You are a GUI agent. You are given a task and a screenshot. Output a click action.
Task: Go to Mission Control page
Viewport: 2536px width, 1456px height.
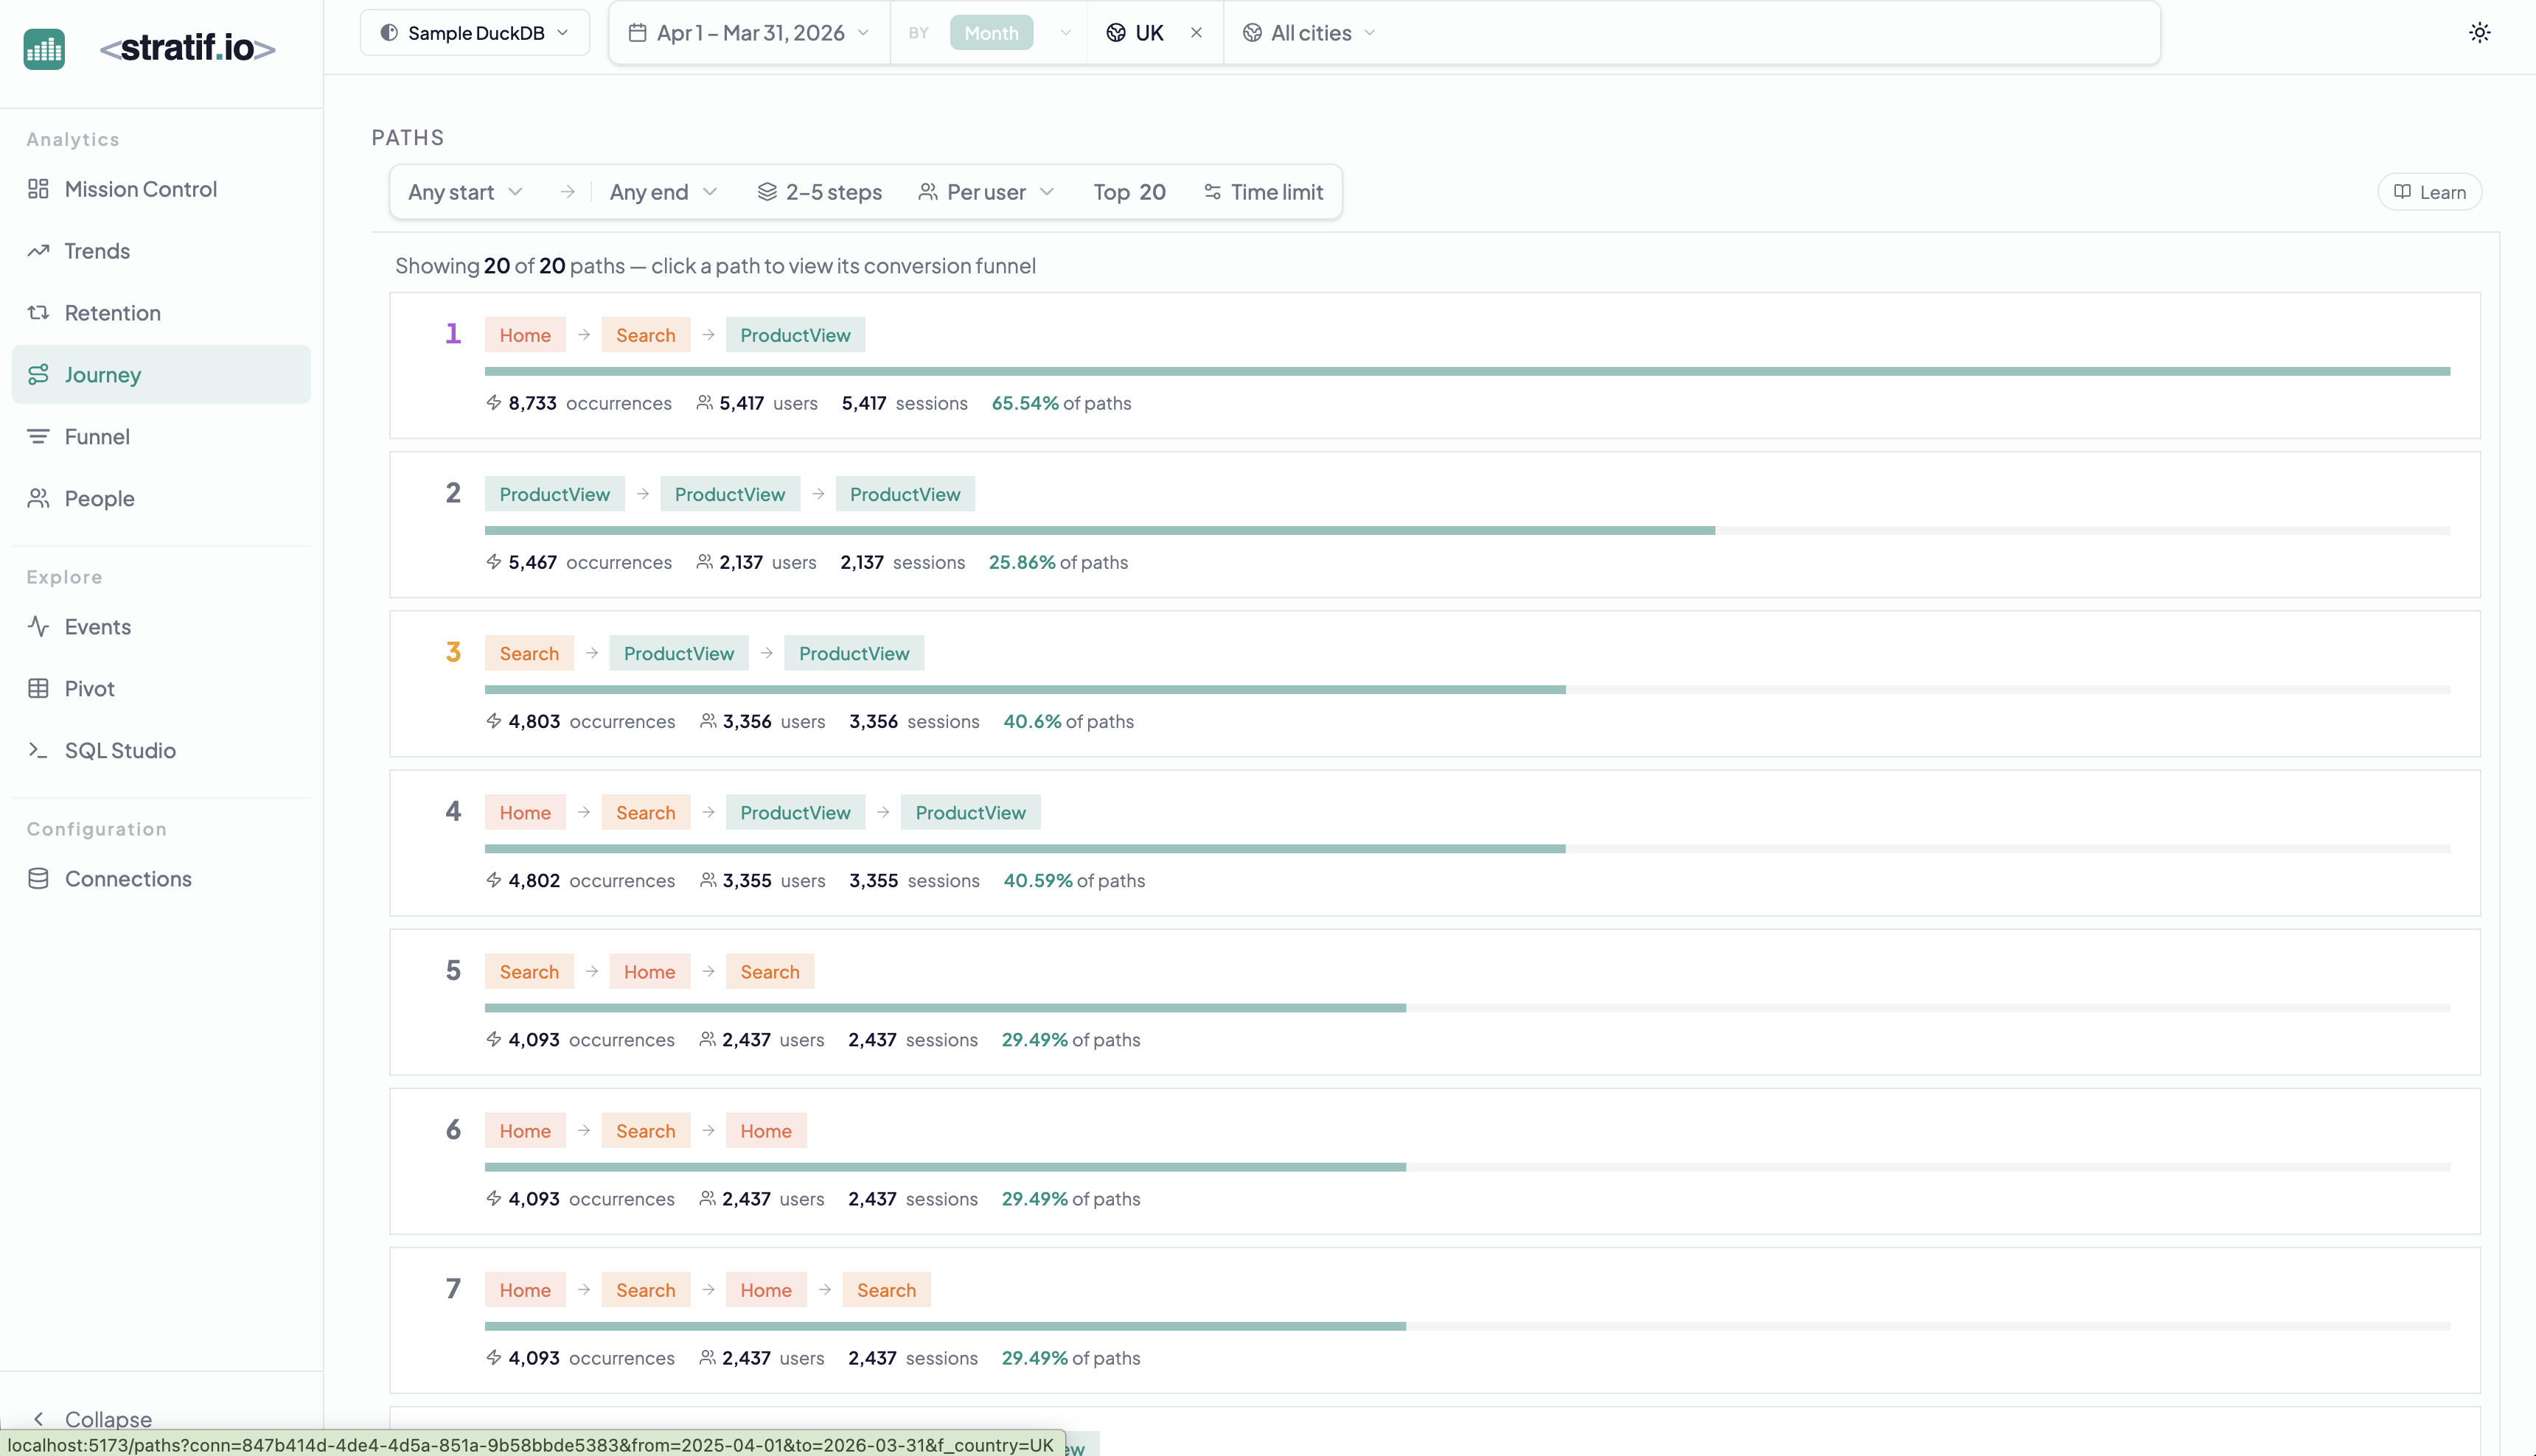pyautogui.click(x=161, y=189)
